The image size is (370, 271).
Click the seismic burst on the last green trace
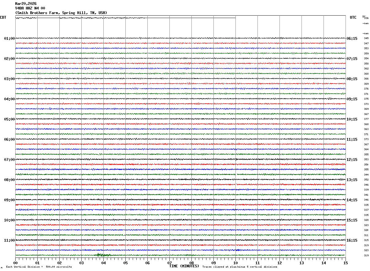point(103,255)
